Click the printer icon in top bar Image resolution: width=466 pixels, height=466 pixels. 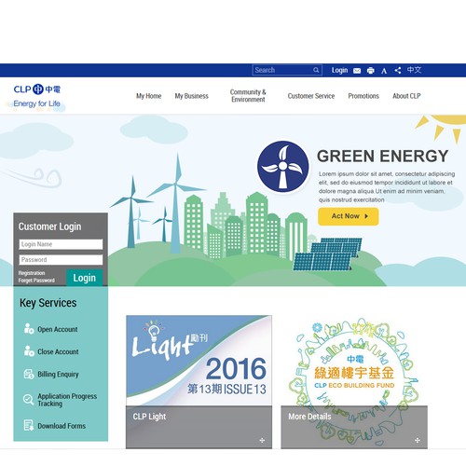pos(371,71)
